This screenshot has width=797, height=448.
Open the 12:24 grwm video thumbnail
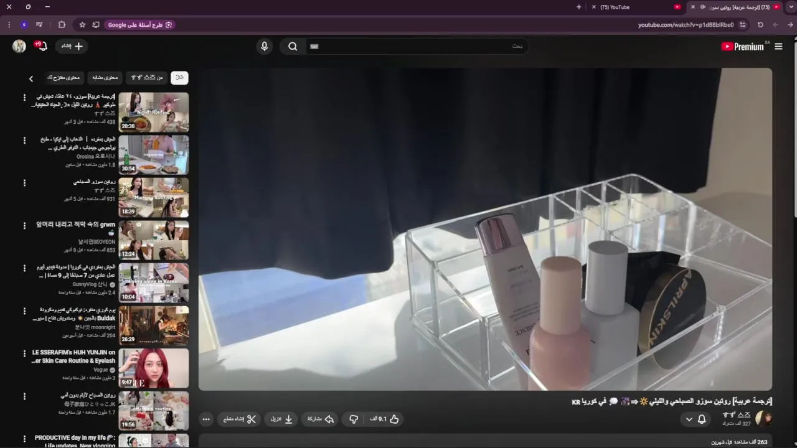pyautogui.click(x=154, y=240)
